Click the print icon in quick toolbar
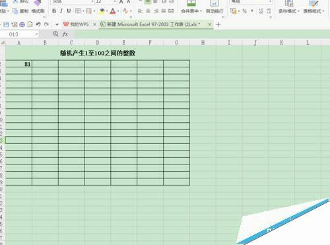Viewport: 330px width, 245px height. click(x=22, y=24)
